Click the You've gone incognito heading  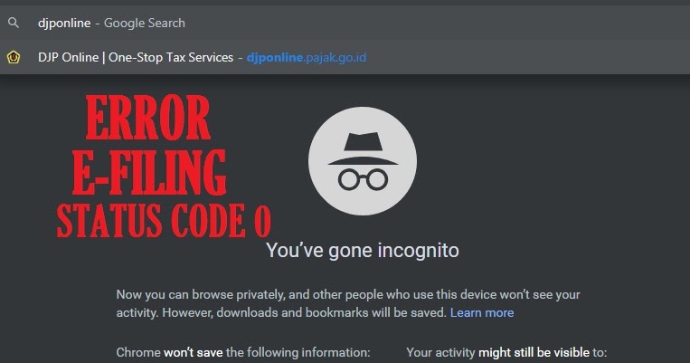[x=363, y=250]
